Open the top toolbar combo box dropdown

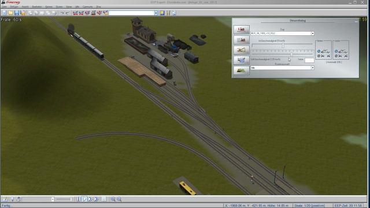coord(156,13)
